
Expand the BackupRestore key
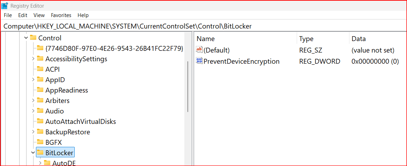click(x=33, y=132)
